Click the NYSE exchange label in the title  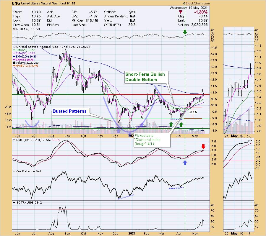click(71, 3)
